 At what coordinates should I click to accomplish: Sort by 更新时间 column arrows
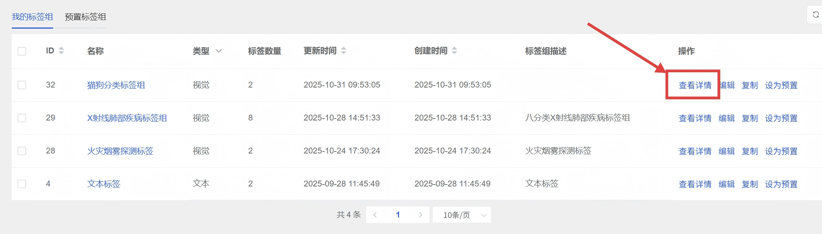[343, 51]
